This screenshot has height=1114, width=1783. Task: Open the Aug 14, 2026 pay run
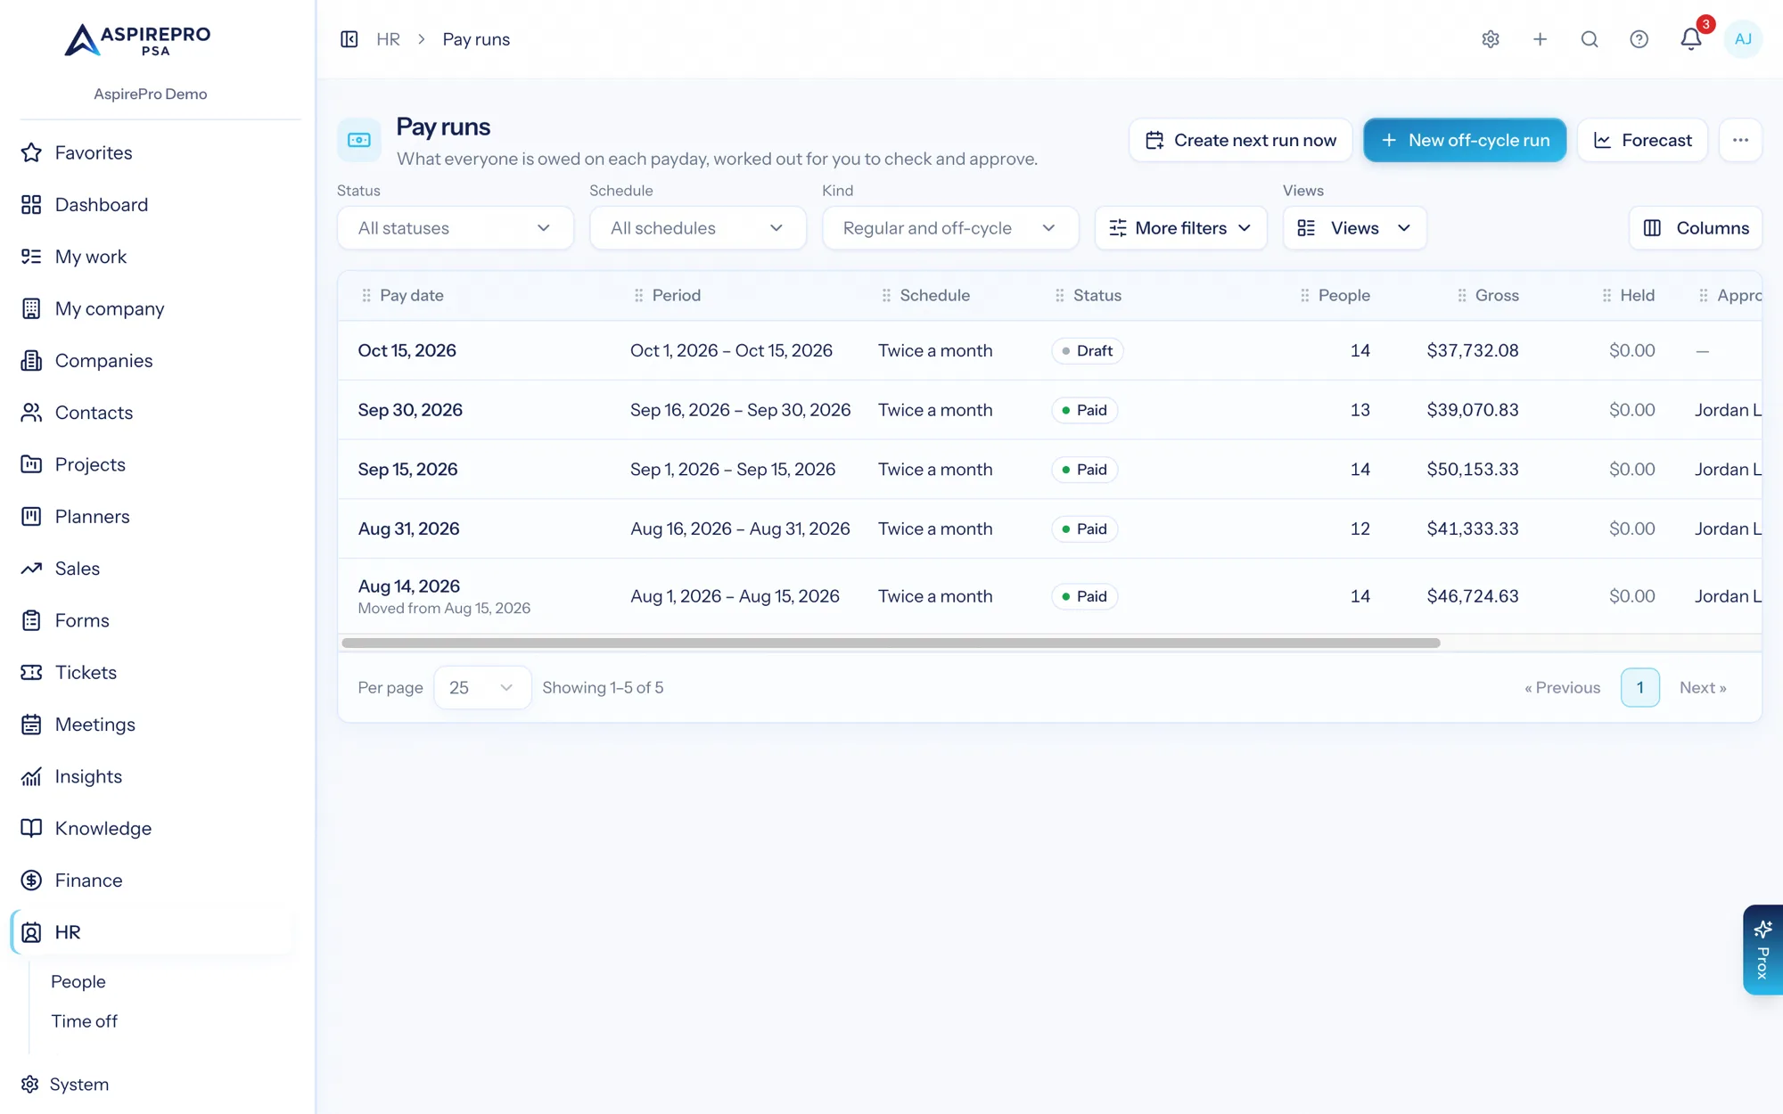(408, 586)
